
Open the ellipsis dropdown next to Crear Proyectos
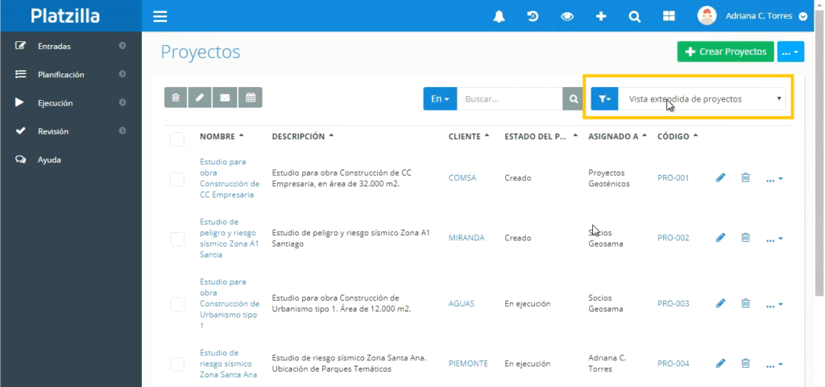790,52
